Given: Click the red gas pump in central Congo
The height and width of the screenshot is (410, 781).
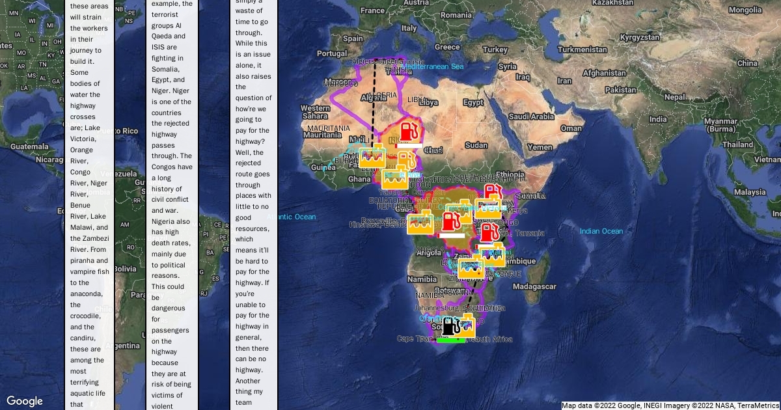Looking at the screenshot, I should point(450,219).
